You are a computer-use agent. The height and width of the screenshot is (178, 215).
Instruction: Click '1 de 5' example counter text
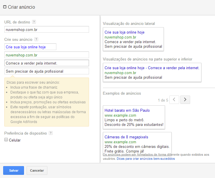click(163, 100)
